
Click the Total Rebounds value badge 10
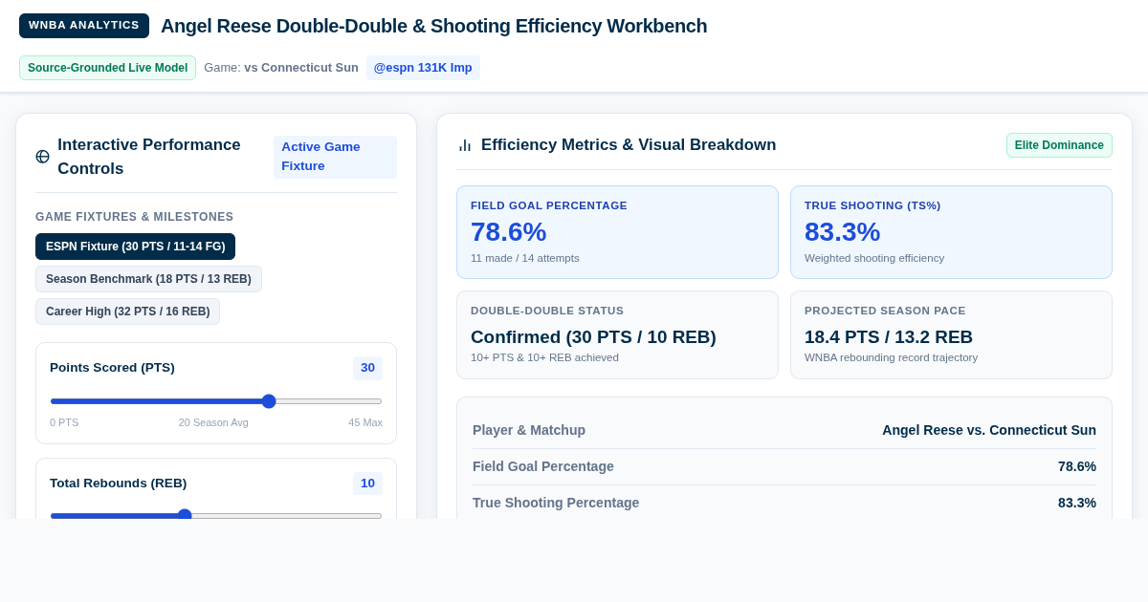367,484
